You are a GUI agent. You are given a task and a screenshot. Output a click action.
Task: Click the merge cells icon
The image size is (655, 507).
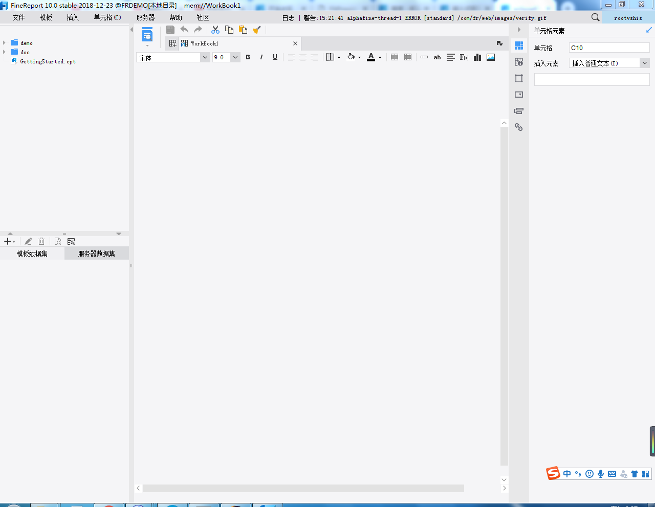395,57
